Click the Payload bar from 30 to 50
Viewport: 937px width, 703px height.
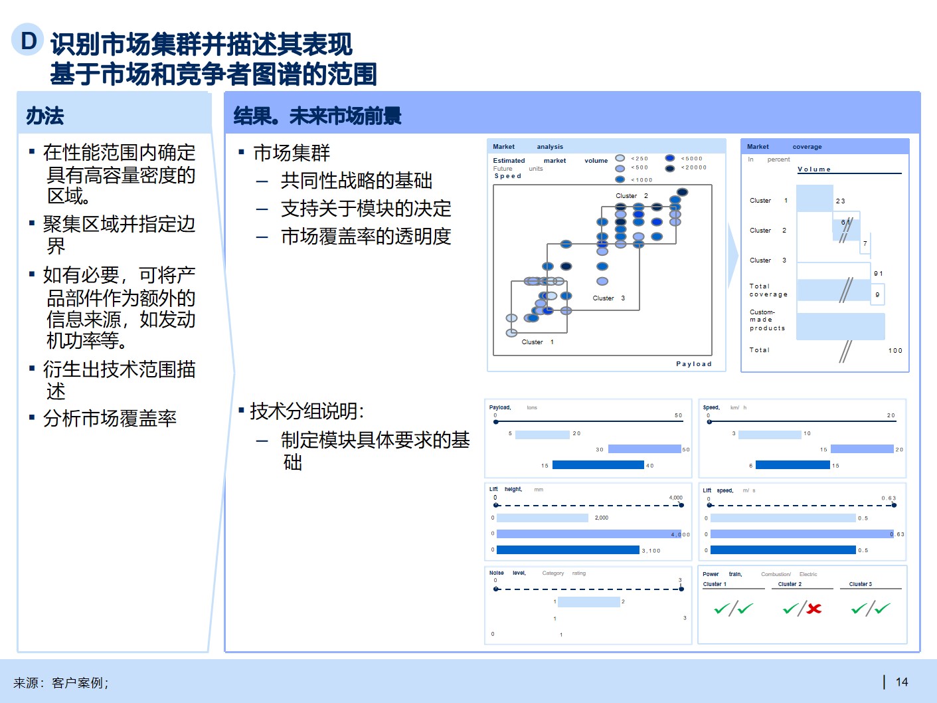[x=645, y=449]
